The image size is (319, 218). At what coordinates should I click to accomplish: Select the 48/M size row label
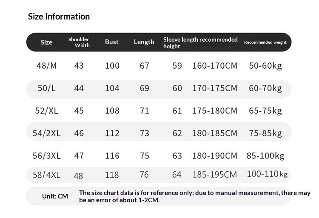pos(46,66)
